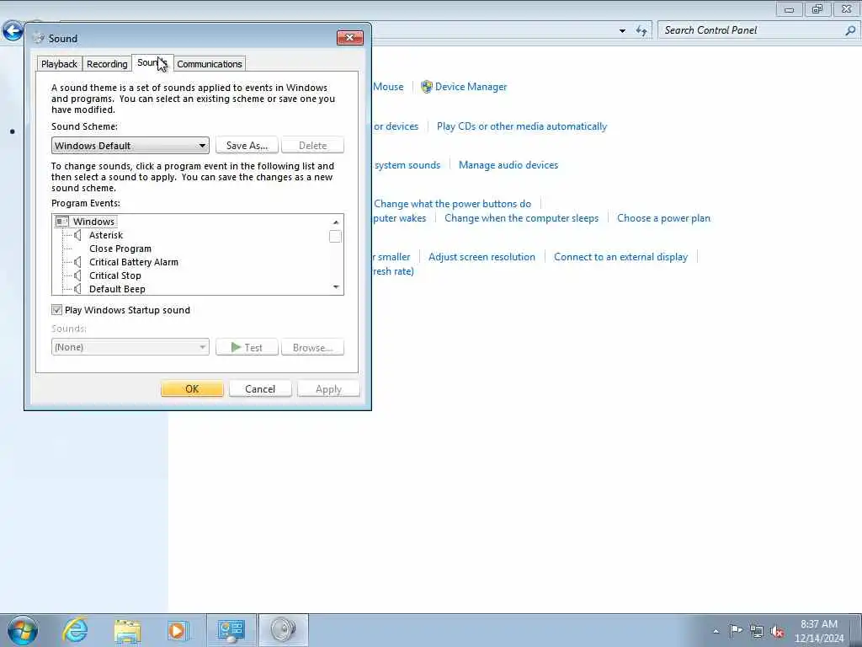Open the Manage audio devices link

508,165
